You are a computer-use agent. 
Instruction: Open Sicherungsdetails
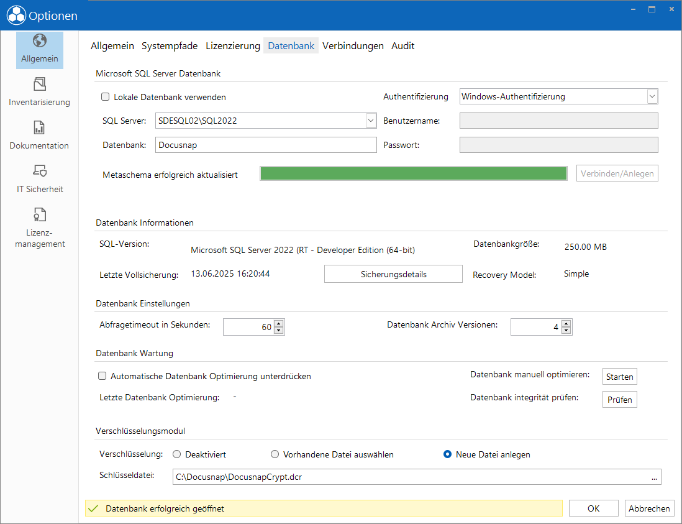pos(393,274)
